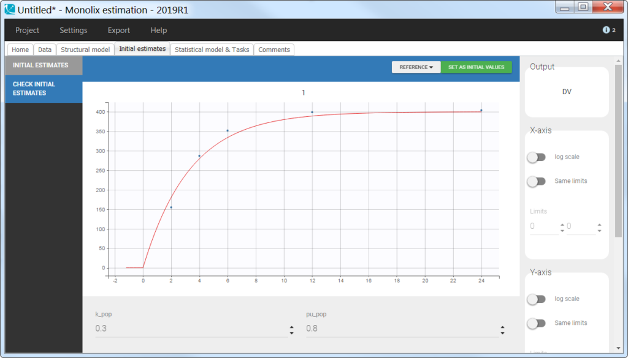Screen dimensions: 628x358
Task: Open the Export menu
Action: 118,30
